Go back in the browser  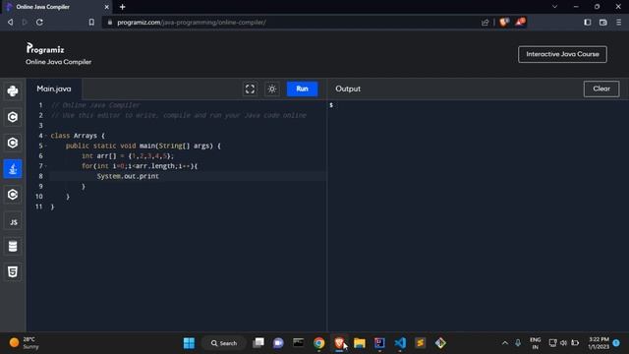click(10, 22)
